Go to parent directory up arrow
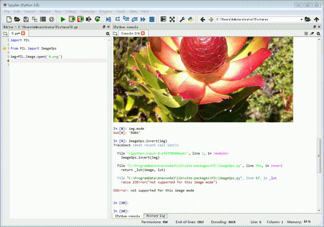324x227 pixels. 316,19
